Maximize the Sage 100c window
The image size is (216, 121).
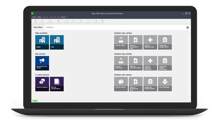186,13
